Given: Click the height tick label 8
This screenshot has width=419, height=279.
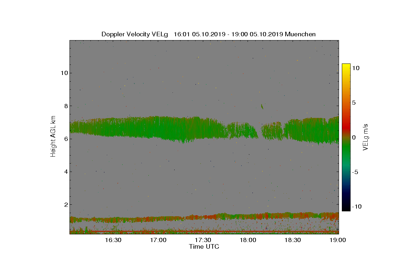Looking at the screenshot, I should pyautogui.click(x=65, y=106).
